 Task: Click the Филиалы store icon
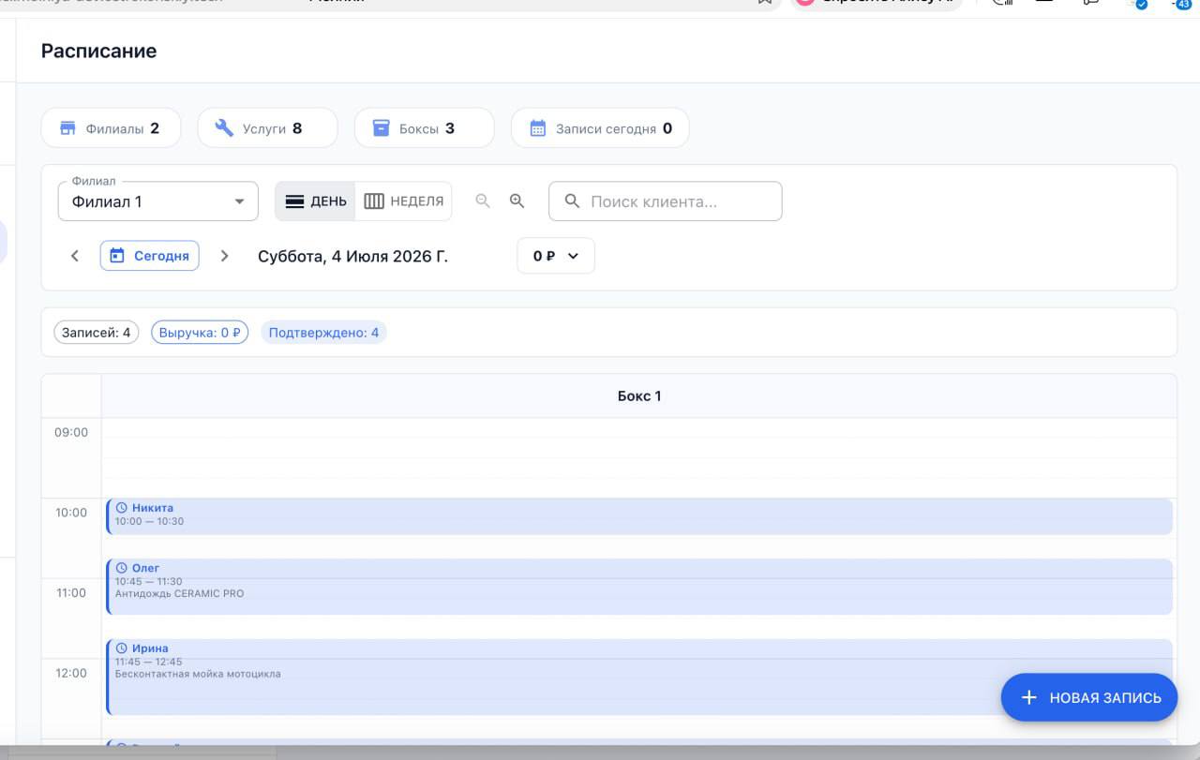pyautogui.click(x=67, y=128)
